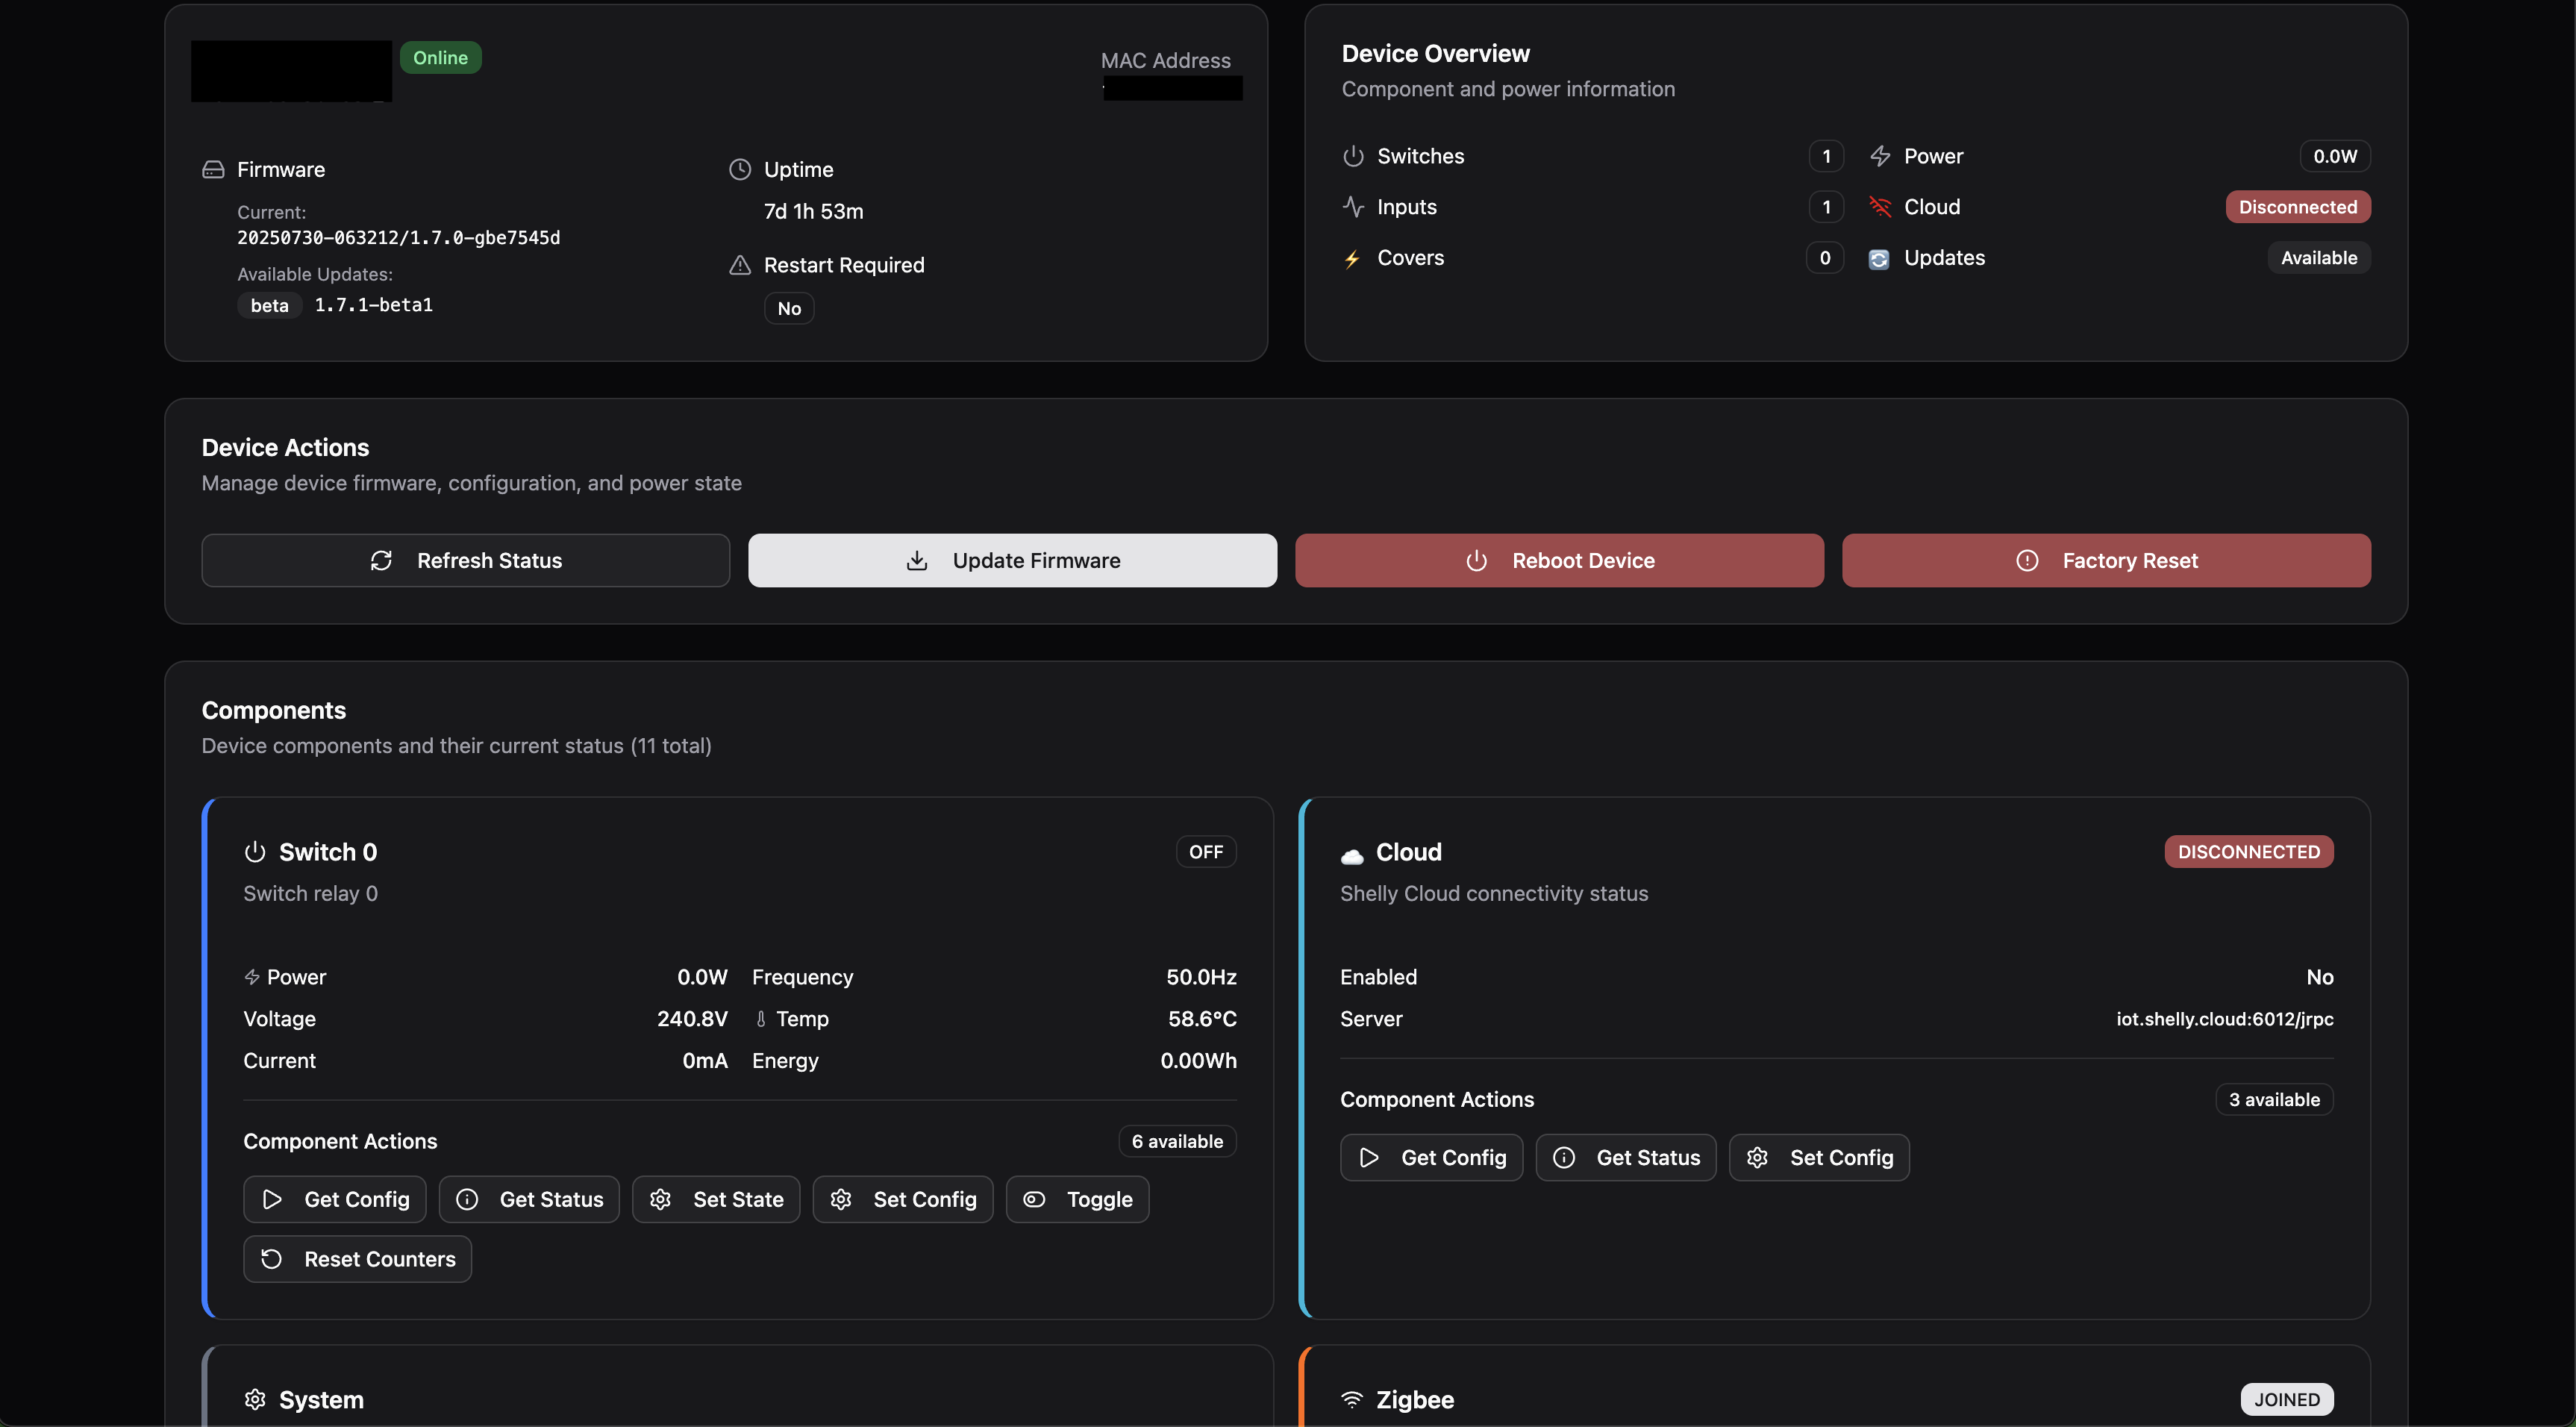Click the Available updates badge
The image size is (2576, 1427).
click(x=2319, y=258)
